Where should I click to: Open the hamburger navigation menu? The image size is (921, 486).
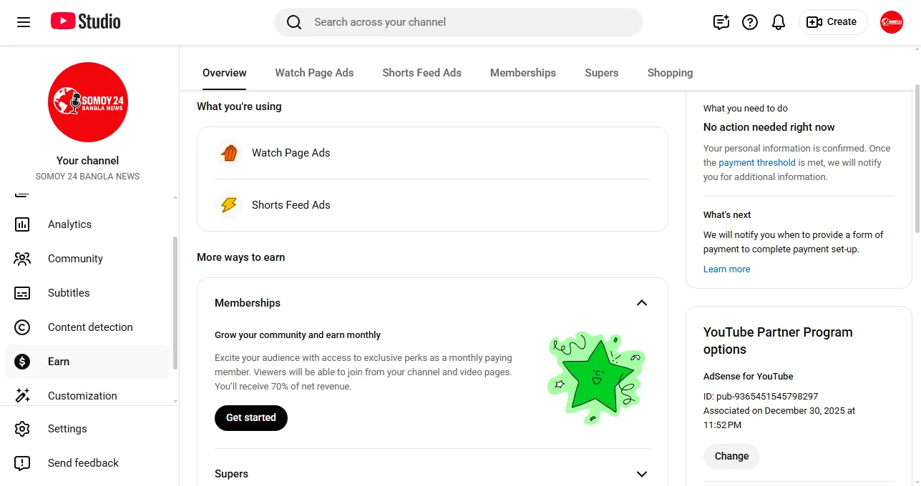pyautogui.click(x=24, y=22)
